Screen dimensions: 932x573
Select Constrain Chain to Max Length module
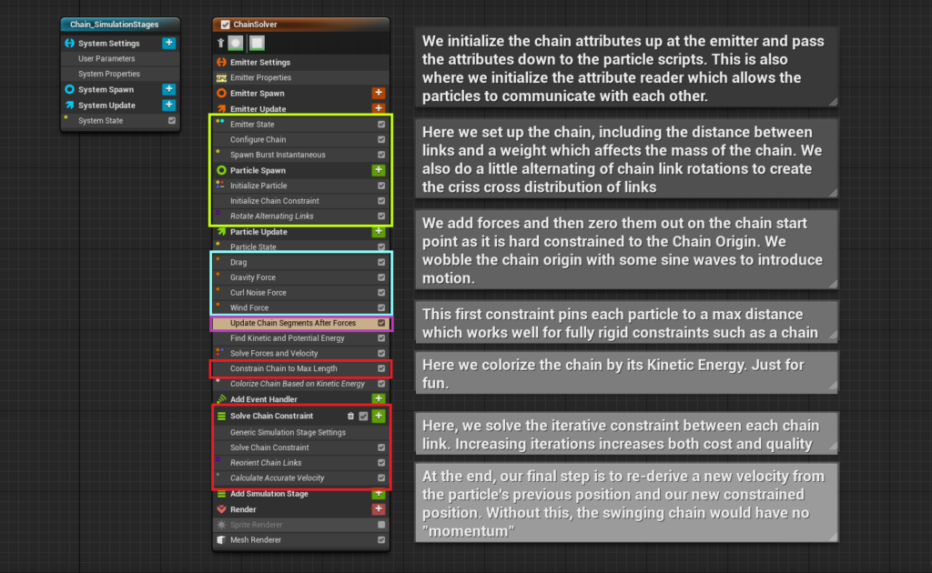300,368
